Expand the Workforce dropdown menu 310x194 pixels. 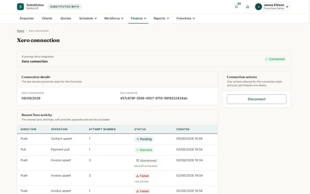114,18
